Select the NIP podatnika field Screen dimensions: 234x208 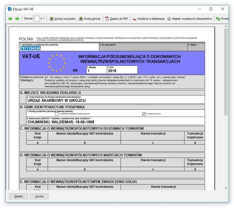[x=59, y=48]
